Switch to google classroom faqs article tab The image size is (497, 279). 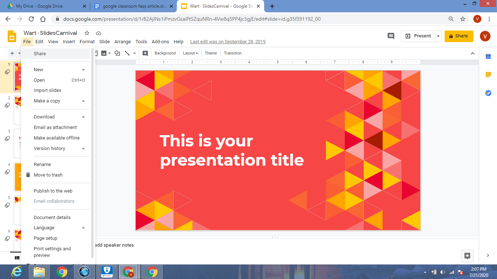(x=133, y=6)
